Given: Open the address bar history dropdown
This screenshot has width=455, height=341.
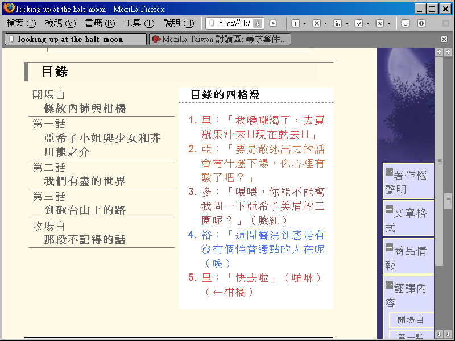Looking at the screenshot, I should 257,23.
